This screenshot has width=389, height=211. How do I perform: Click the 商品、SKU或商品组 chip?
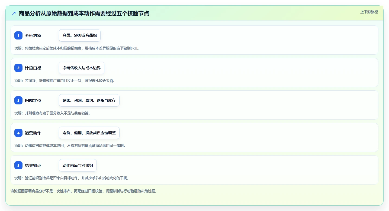pos(80,35)
